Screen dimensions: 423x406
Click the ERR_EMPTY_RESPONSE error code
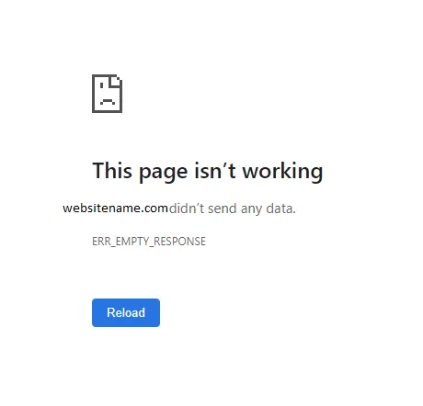(x=149, y=242)
